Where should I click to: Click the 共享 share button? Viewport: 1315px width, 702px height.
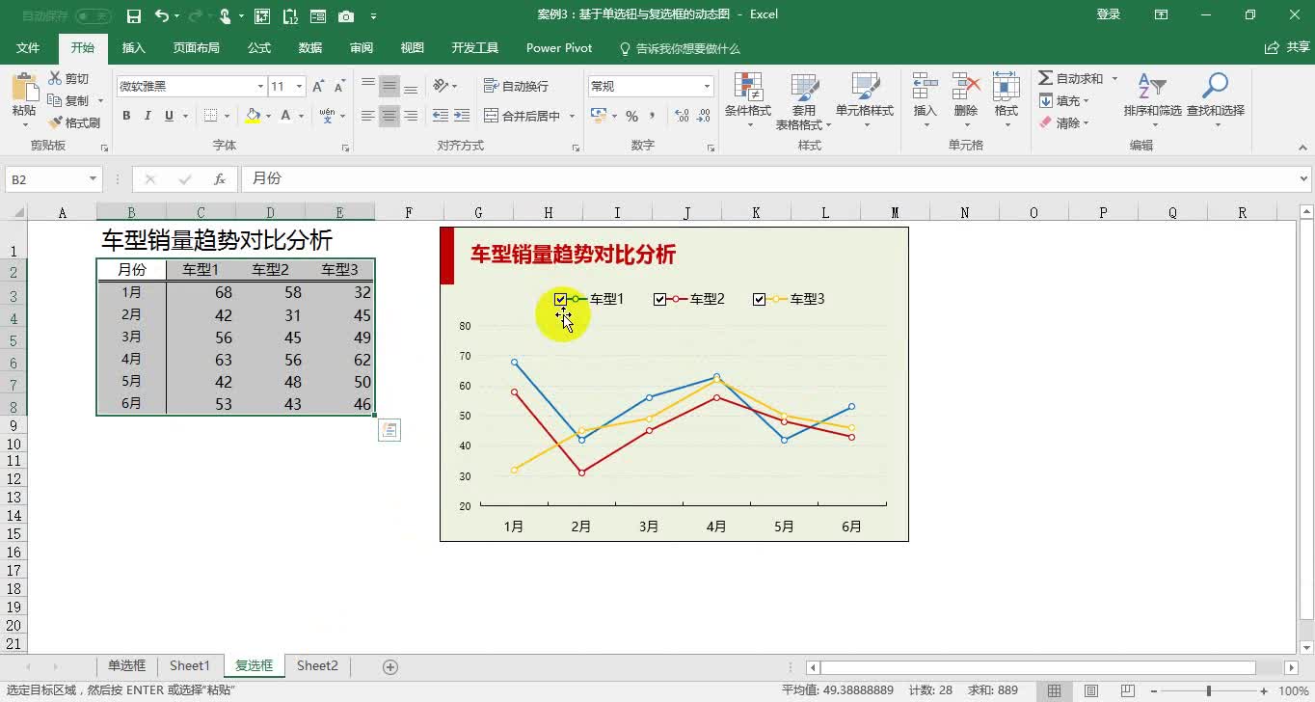pos(1288,46)
